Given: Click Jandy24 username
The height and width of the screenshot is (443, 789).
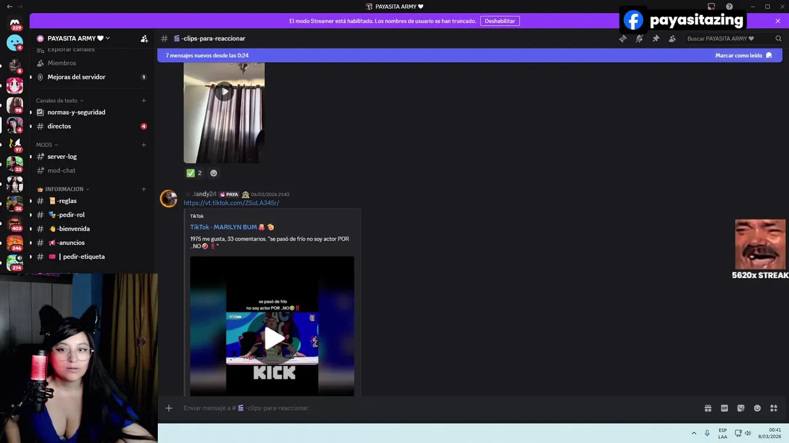Looking at the screenshot, I should pos(204,194).
